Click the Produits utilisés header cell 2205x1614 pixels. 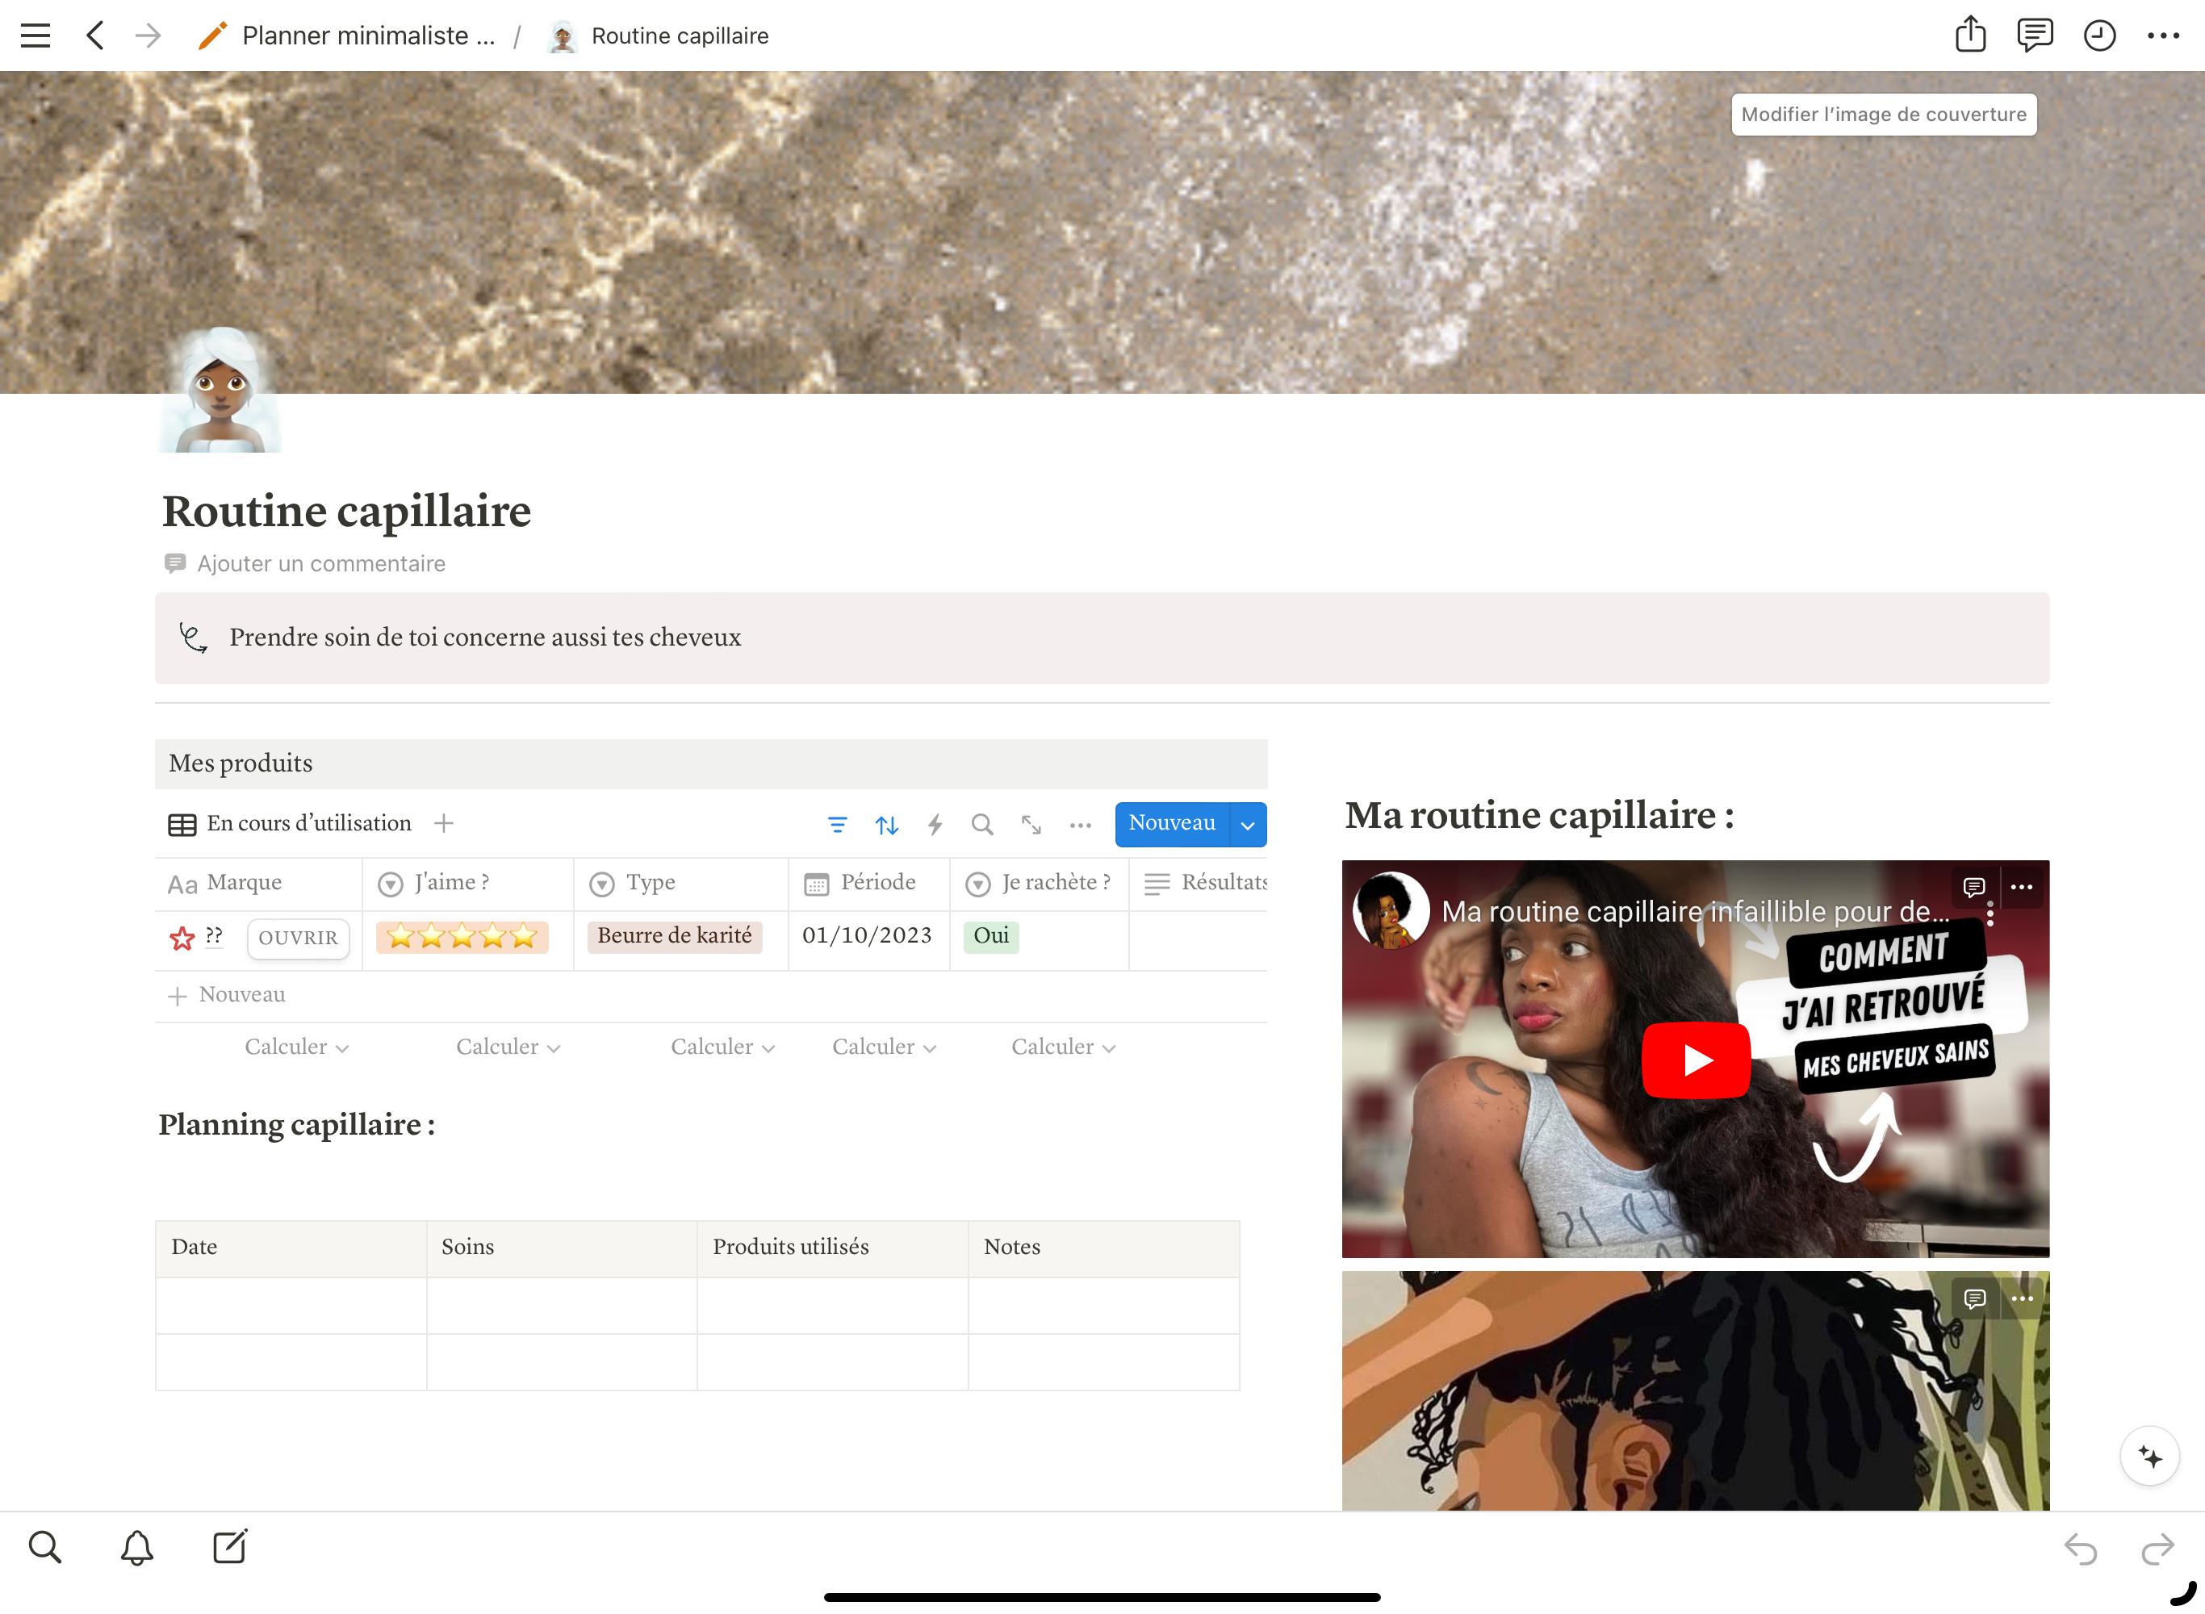point(832,1248)
